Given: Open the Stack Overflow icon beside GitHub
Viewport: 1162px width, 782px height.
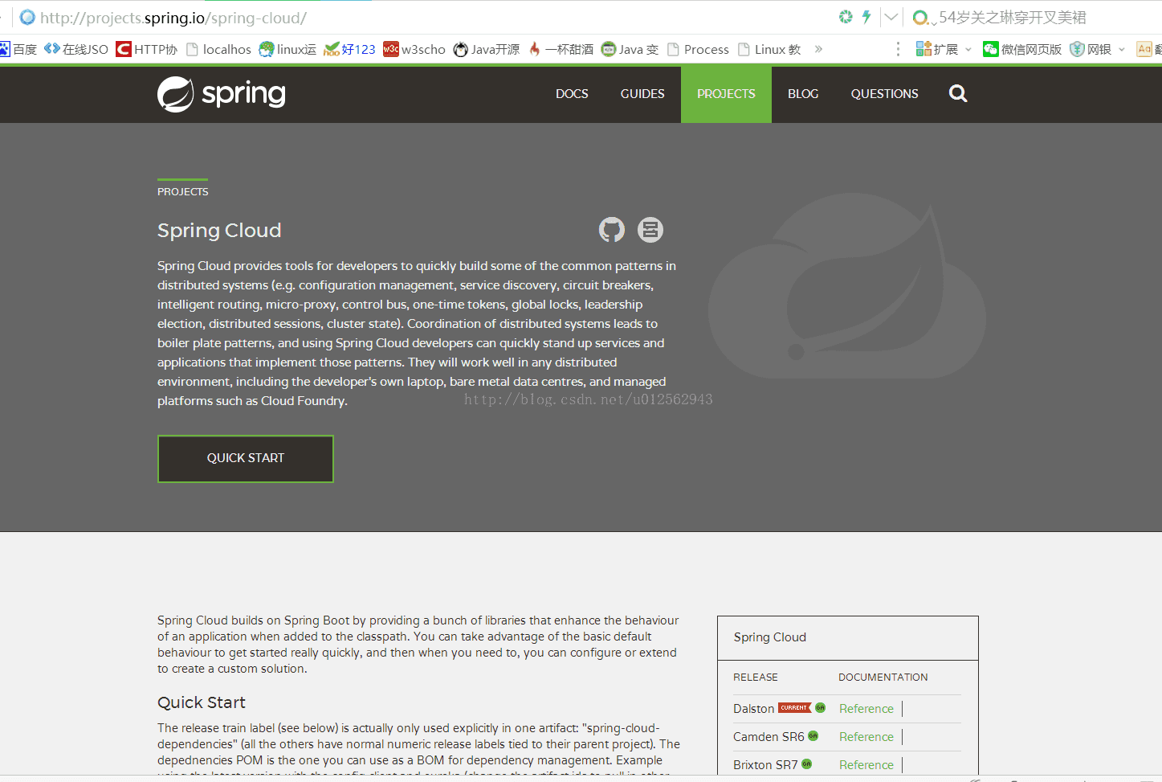Looking at the screenshot, I should (x=650, y=230).
